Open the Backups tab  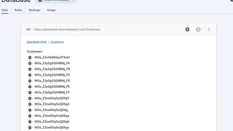(x=35, y=10)
